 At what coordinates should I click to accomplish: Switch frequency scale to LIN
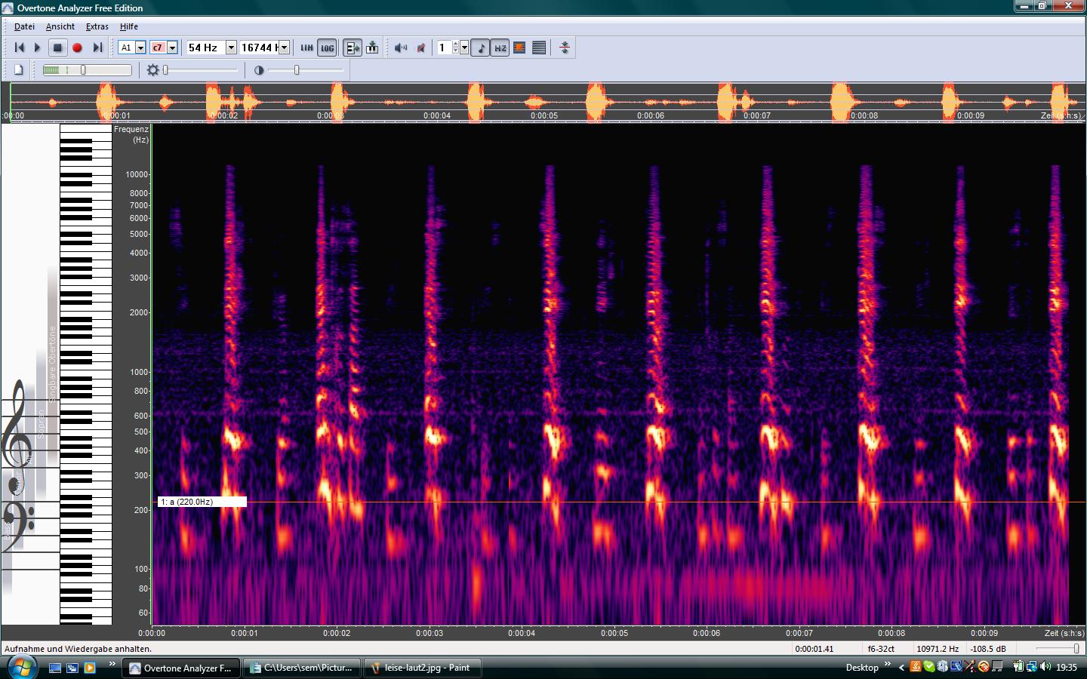coord(306,48)
